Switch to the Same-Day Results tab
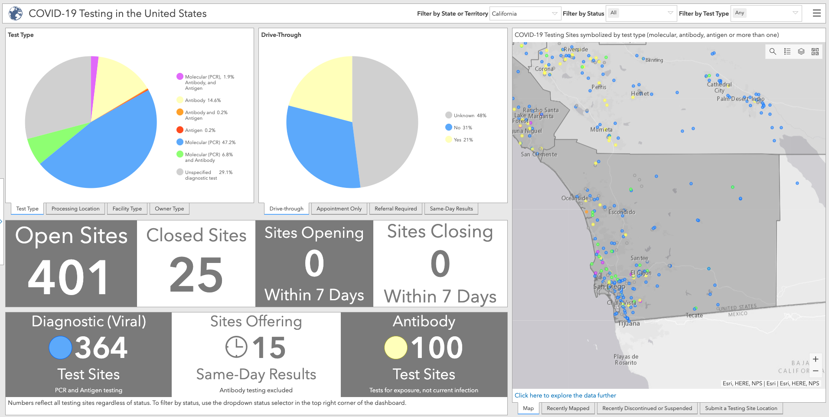The width and height of the screenshot is (829, 417). 451,209
